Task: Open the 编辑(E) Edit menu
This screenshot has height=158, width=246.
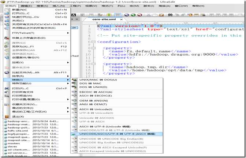Action: (x=26, y=6)
